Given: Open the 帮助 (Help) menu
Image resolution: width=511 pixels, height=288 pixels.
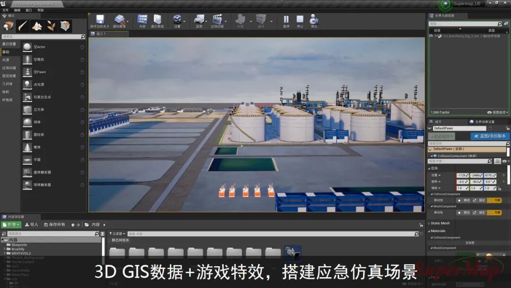Looking at the screenshot, I should [40, 10].
